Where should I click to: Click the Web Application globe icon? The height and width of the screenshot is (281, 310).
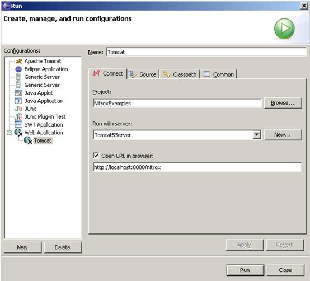[x=18, y=133]
